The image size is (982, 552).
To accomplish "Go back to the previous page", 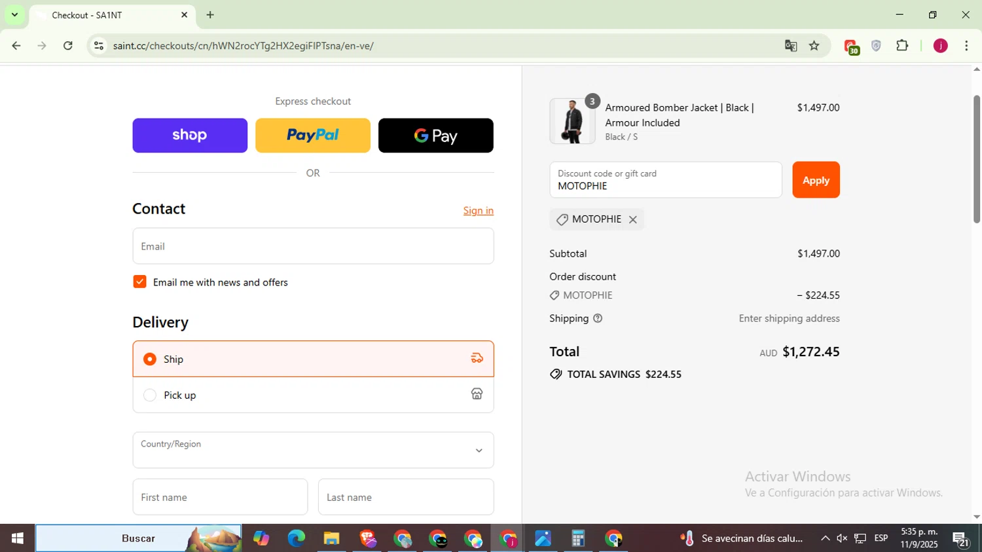I will 16,46.
